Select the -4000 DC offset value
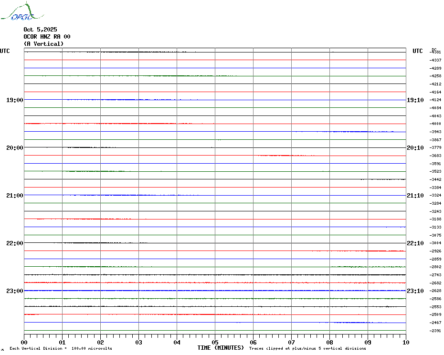Viewport: 444px width, 355px height. (x=435, y=124)
